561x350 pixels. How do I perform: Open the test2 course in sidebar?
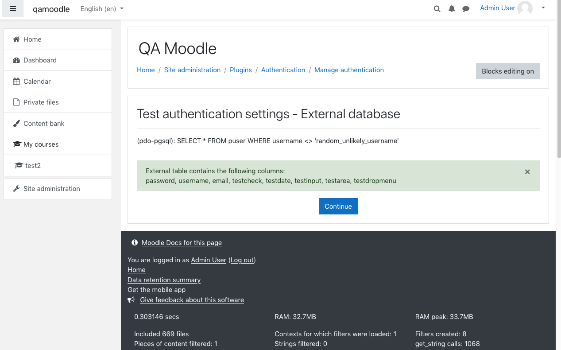pos(58,166)
